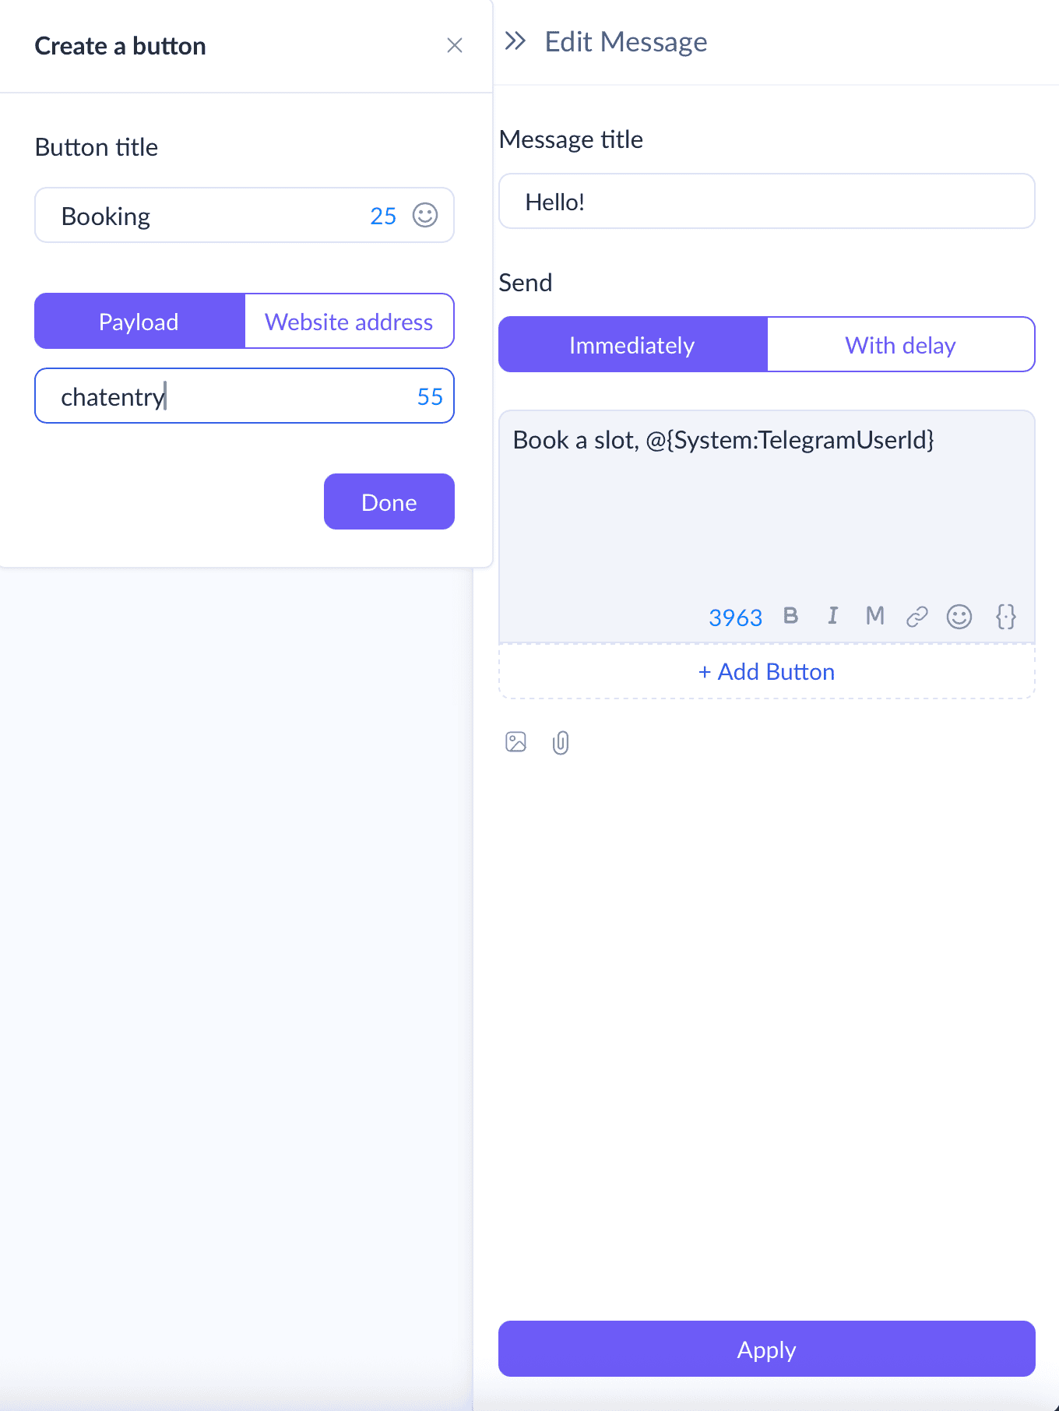
Task: Select the Payload button type
Action: 139,321
